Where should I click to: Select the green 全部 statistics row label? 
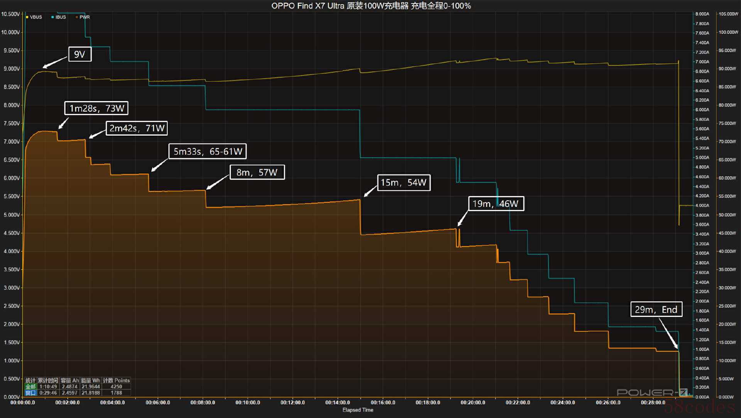pyautogui.click(x=30, y=386)
